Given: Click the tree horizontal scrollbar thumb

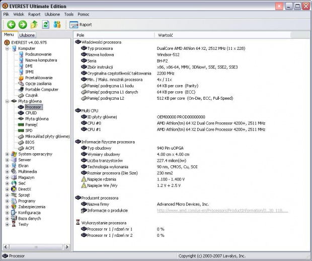Looking at the screenshot, I should [36, 247].
